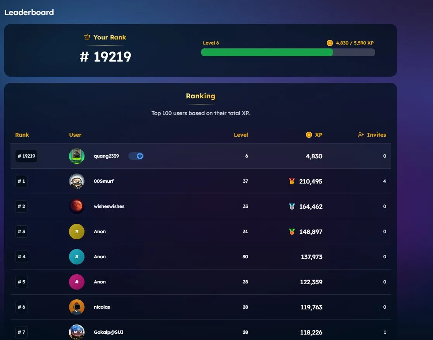
Task: Select the username Gokalp@SUI
Action: tap(109, 332)
